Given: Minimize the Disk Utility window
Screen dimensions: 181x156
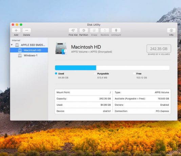Looking at the screenshot, I should click(x=17, y=25).
